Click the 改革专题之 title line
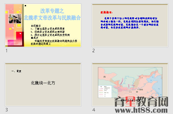The height and width of the screenshot is (114, 173). click(52, 11)
